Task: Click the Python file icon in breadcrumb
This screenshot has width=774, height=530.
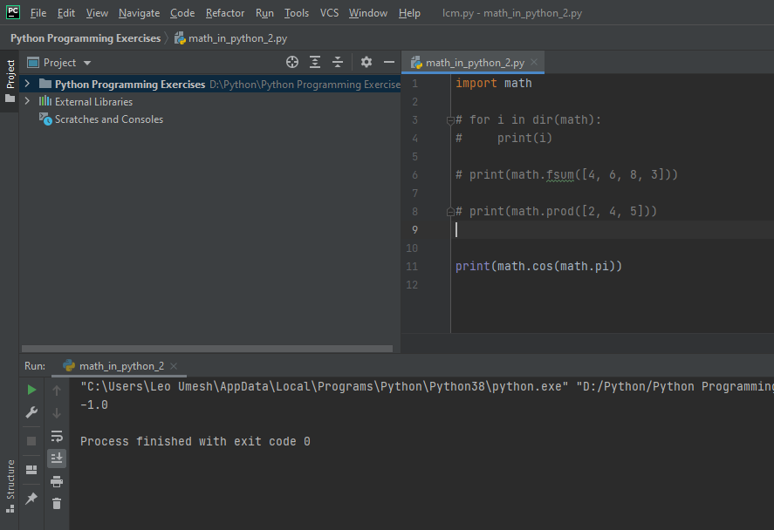Action: coord(180,38)
